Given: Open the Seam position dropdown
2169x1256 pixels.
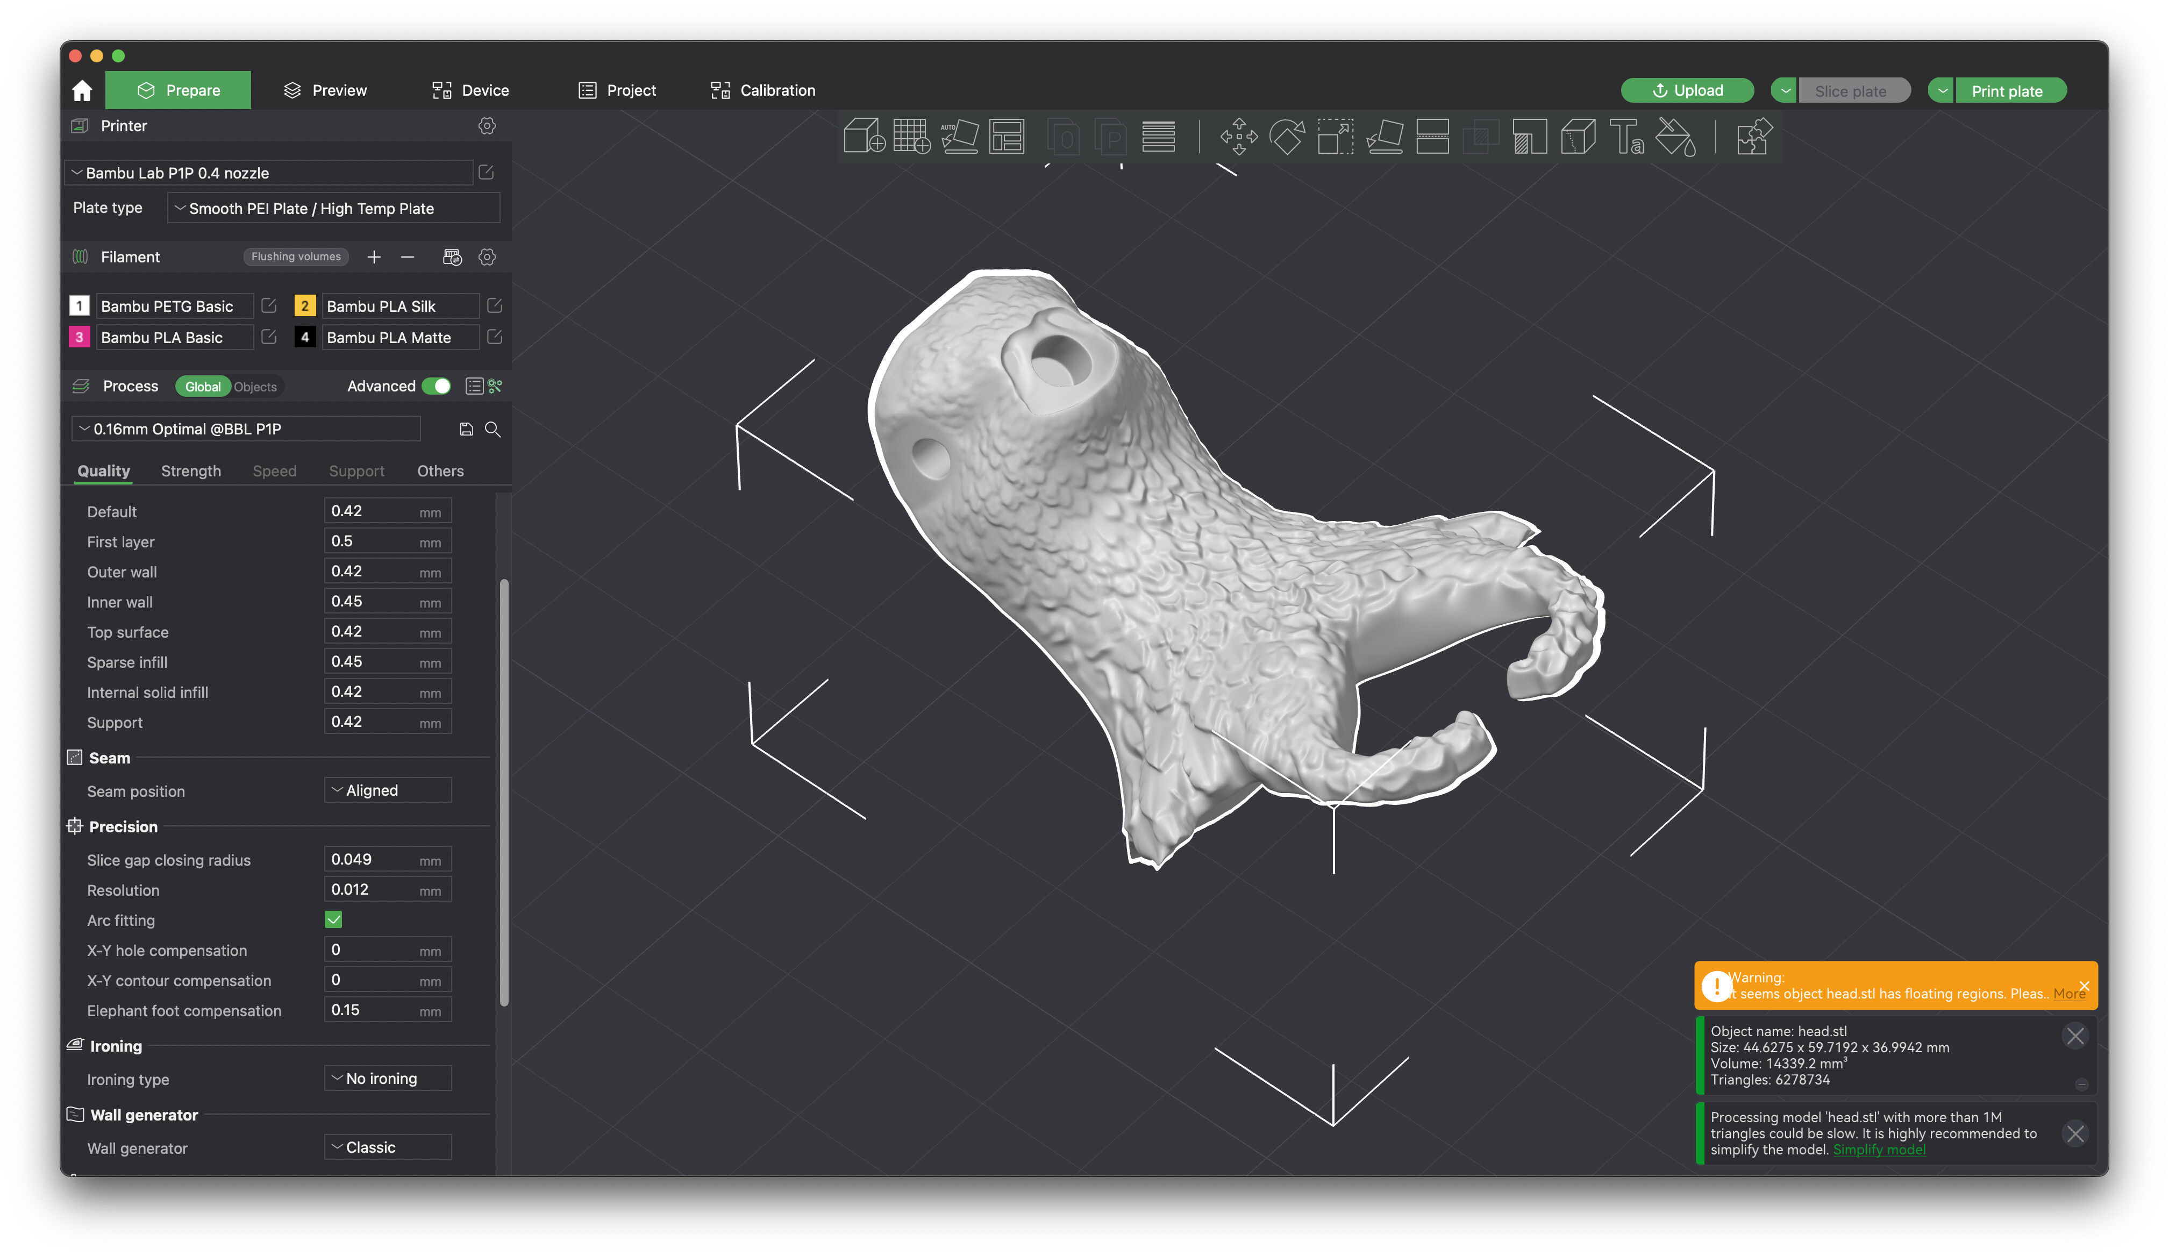Looking at the screenshot, I should (x=387, y=790).
